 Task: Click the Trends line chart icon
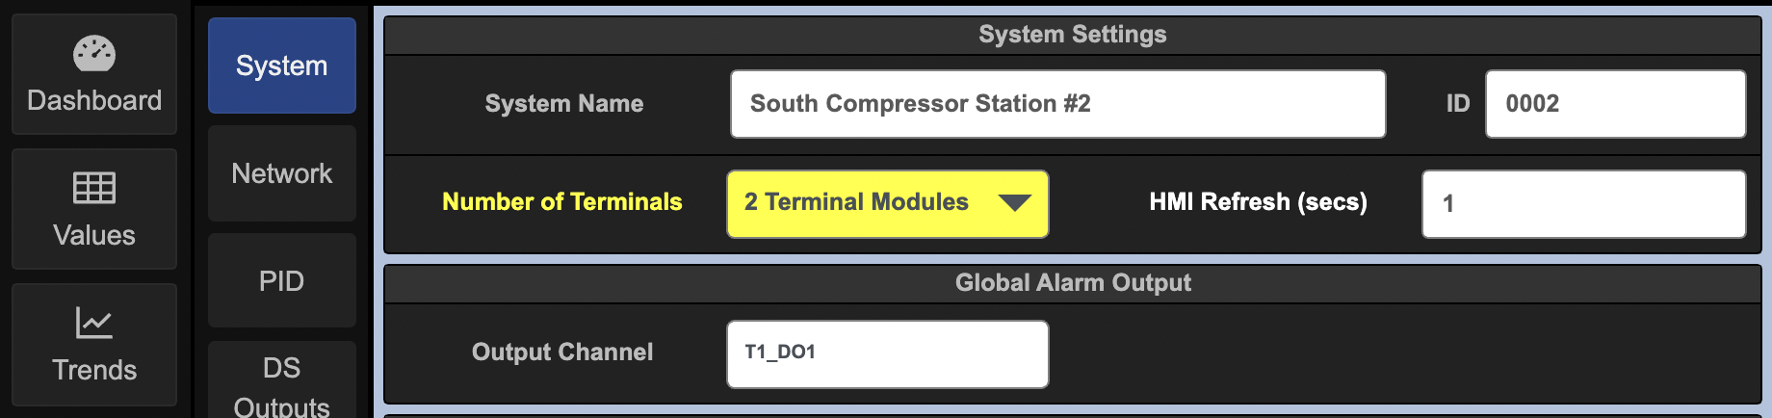click(94, 323)
